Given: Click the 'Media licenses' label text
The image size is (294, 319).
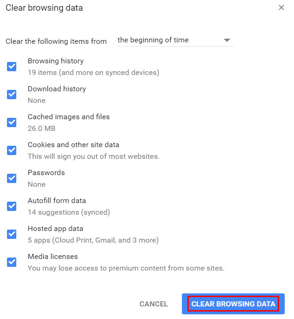Looking at the screenshot, I should click(53, 256).
